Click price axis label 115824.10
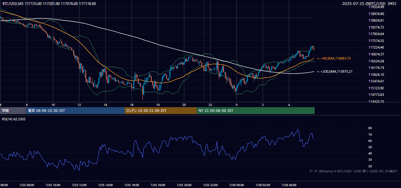401x188 pixels. 376,75
